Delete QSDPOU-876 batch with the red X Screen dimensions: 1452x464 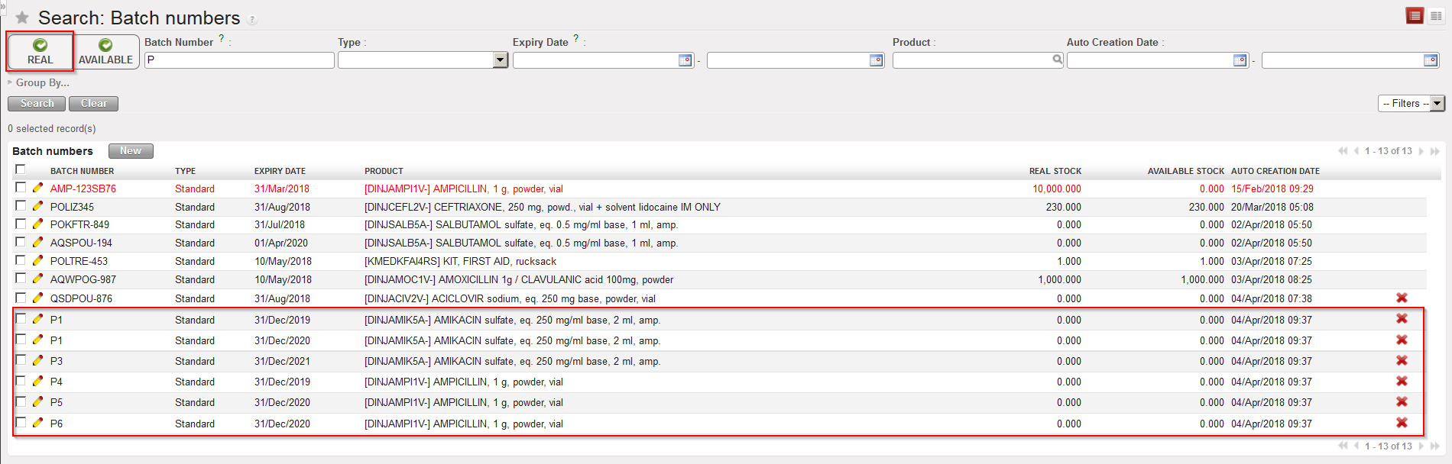(x=1402, y=298)
